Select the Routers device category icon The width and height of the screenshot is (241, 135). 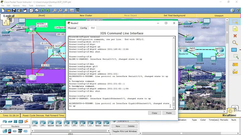(5, 122)
